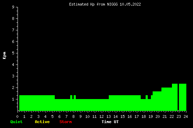This screenshot has height=128, width=193.
Task: Select the hour 24 tick label
Action: (x=186, y=116)
